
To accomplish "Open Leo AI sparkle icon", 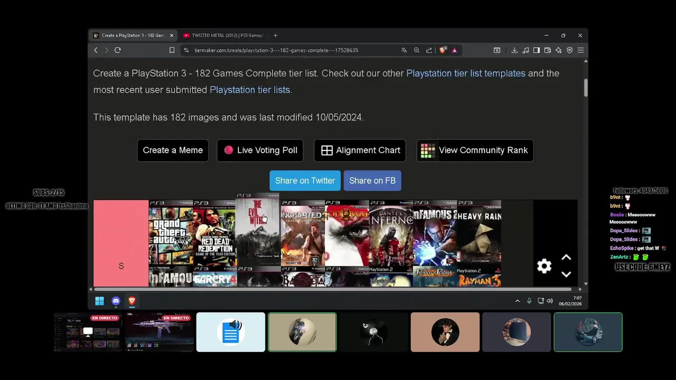I will click(558, 50).
